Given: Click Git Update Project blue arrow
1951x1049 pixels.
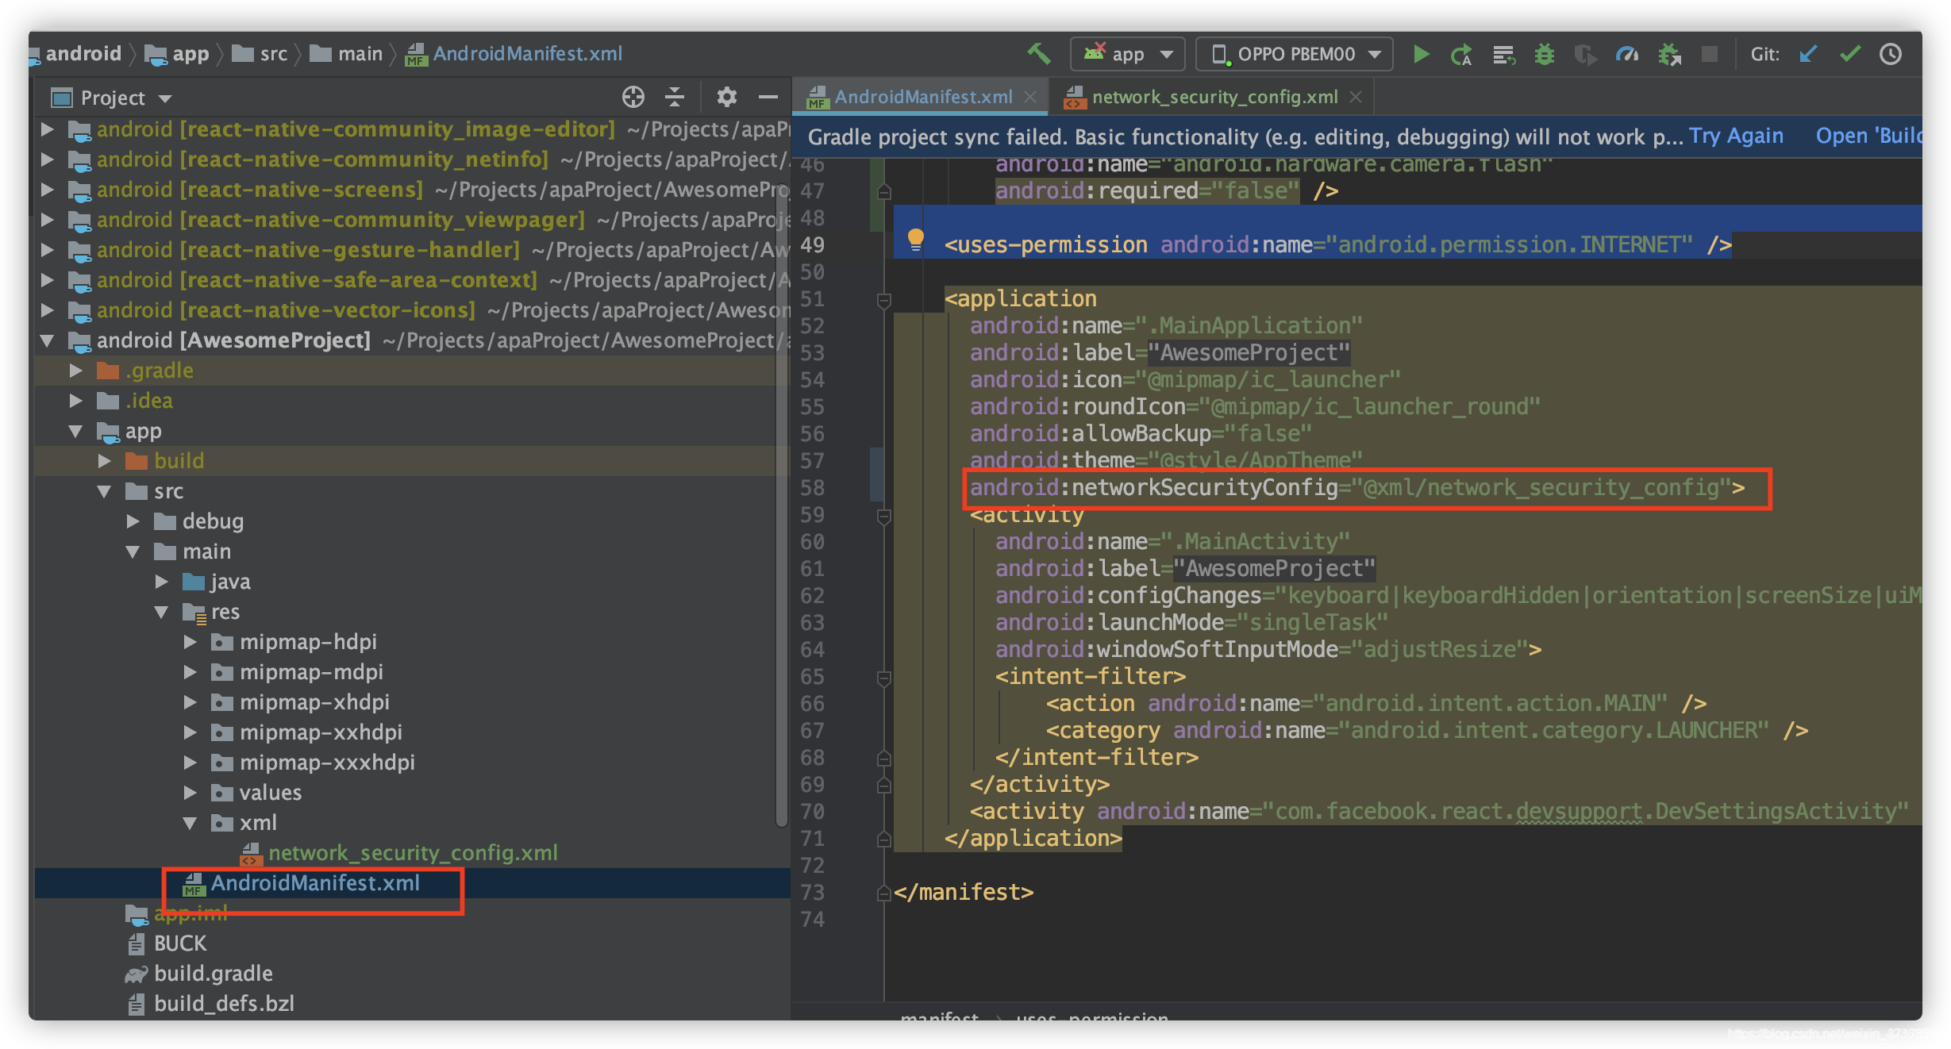Looking at the screenshot, I should 1808,54.
